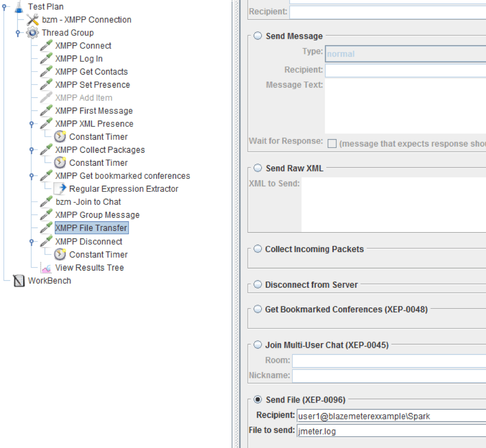The width and height of the screenshot is (486, 448).
Task: Click the XMPP Group Message sampler icon
Action: coord(46,215)
